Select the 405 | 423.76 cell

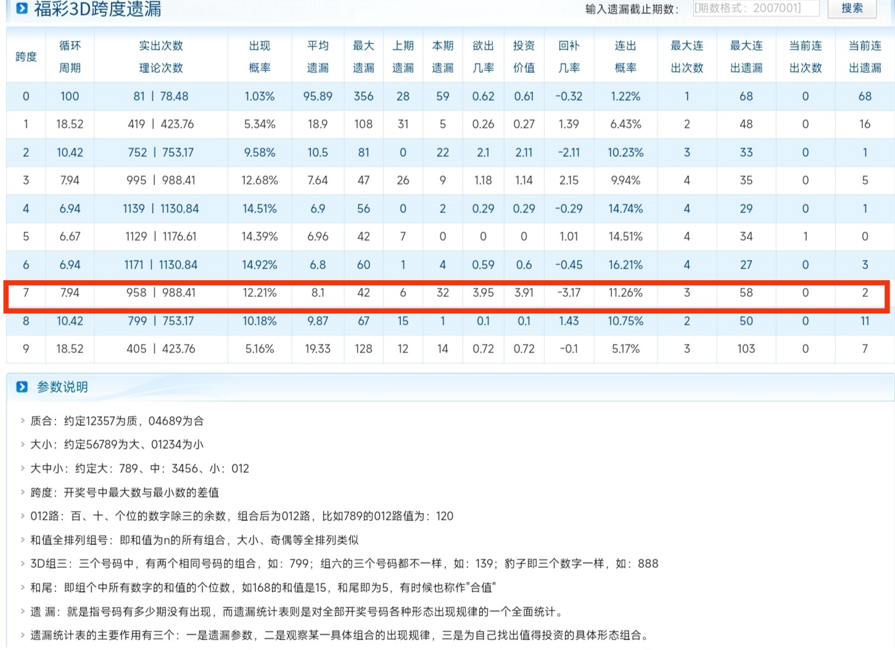pyautogui.click(x=161, y=349)
